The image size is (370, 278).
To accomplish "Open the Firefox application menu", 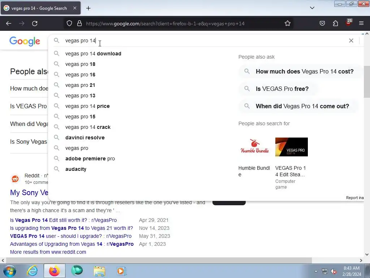I will (x=361, y=24).
